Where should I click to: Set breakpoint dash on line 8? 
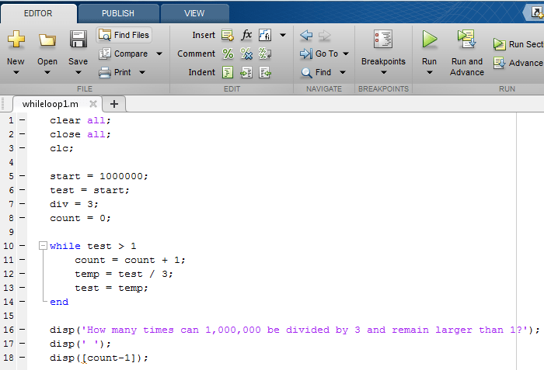(23, 218)
